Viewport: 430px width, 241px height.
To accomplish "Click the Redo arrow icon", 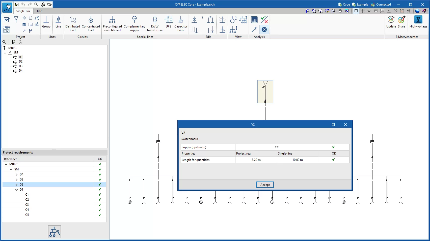I will tap(30, 5).
